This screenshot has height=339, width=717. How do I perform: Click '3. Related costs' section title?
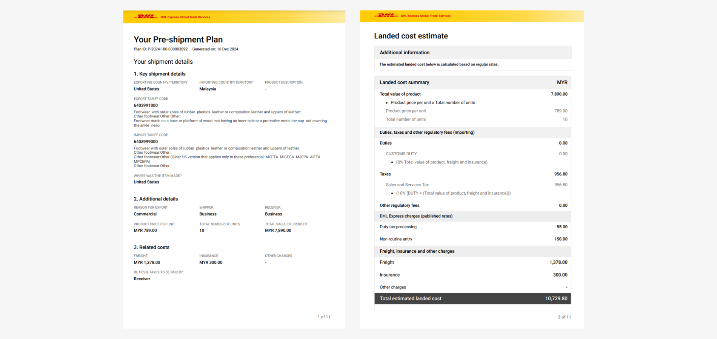point(152,247)
